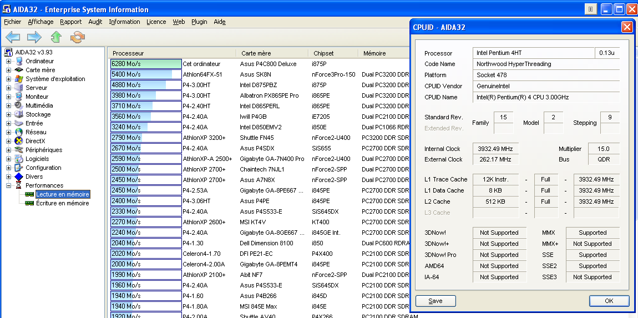Click the memory chip icon beside Lecture en mémoire
The height and width of the screenshot is (318, 638).
[29, 195]
